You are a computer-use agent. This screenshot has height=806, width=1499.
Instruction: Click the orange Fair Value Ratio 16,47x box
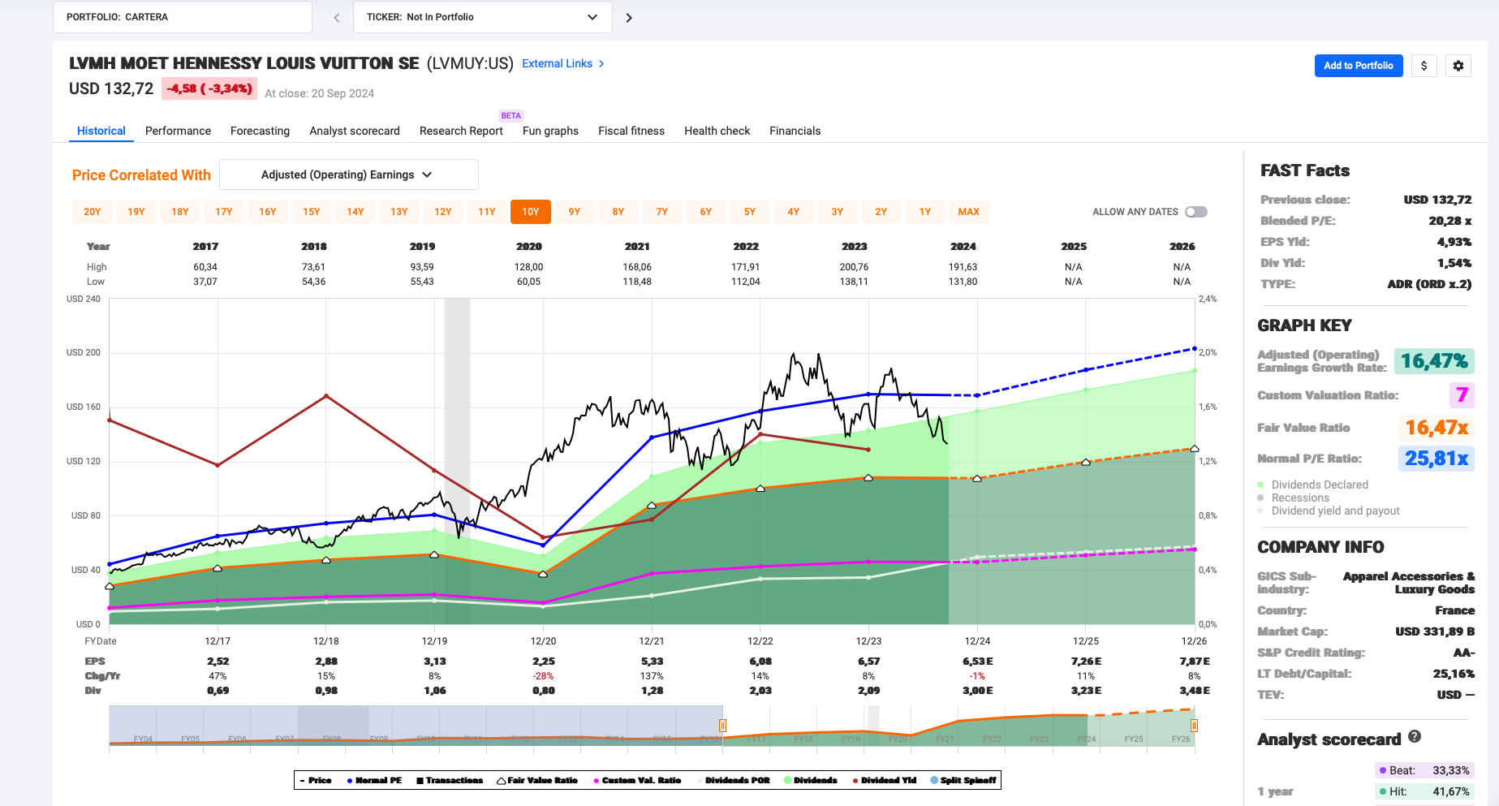coord(1437,428)
